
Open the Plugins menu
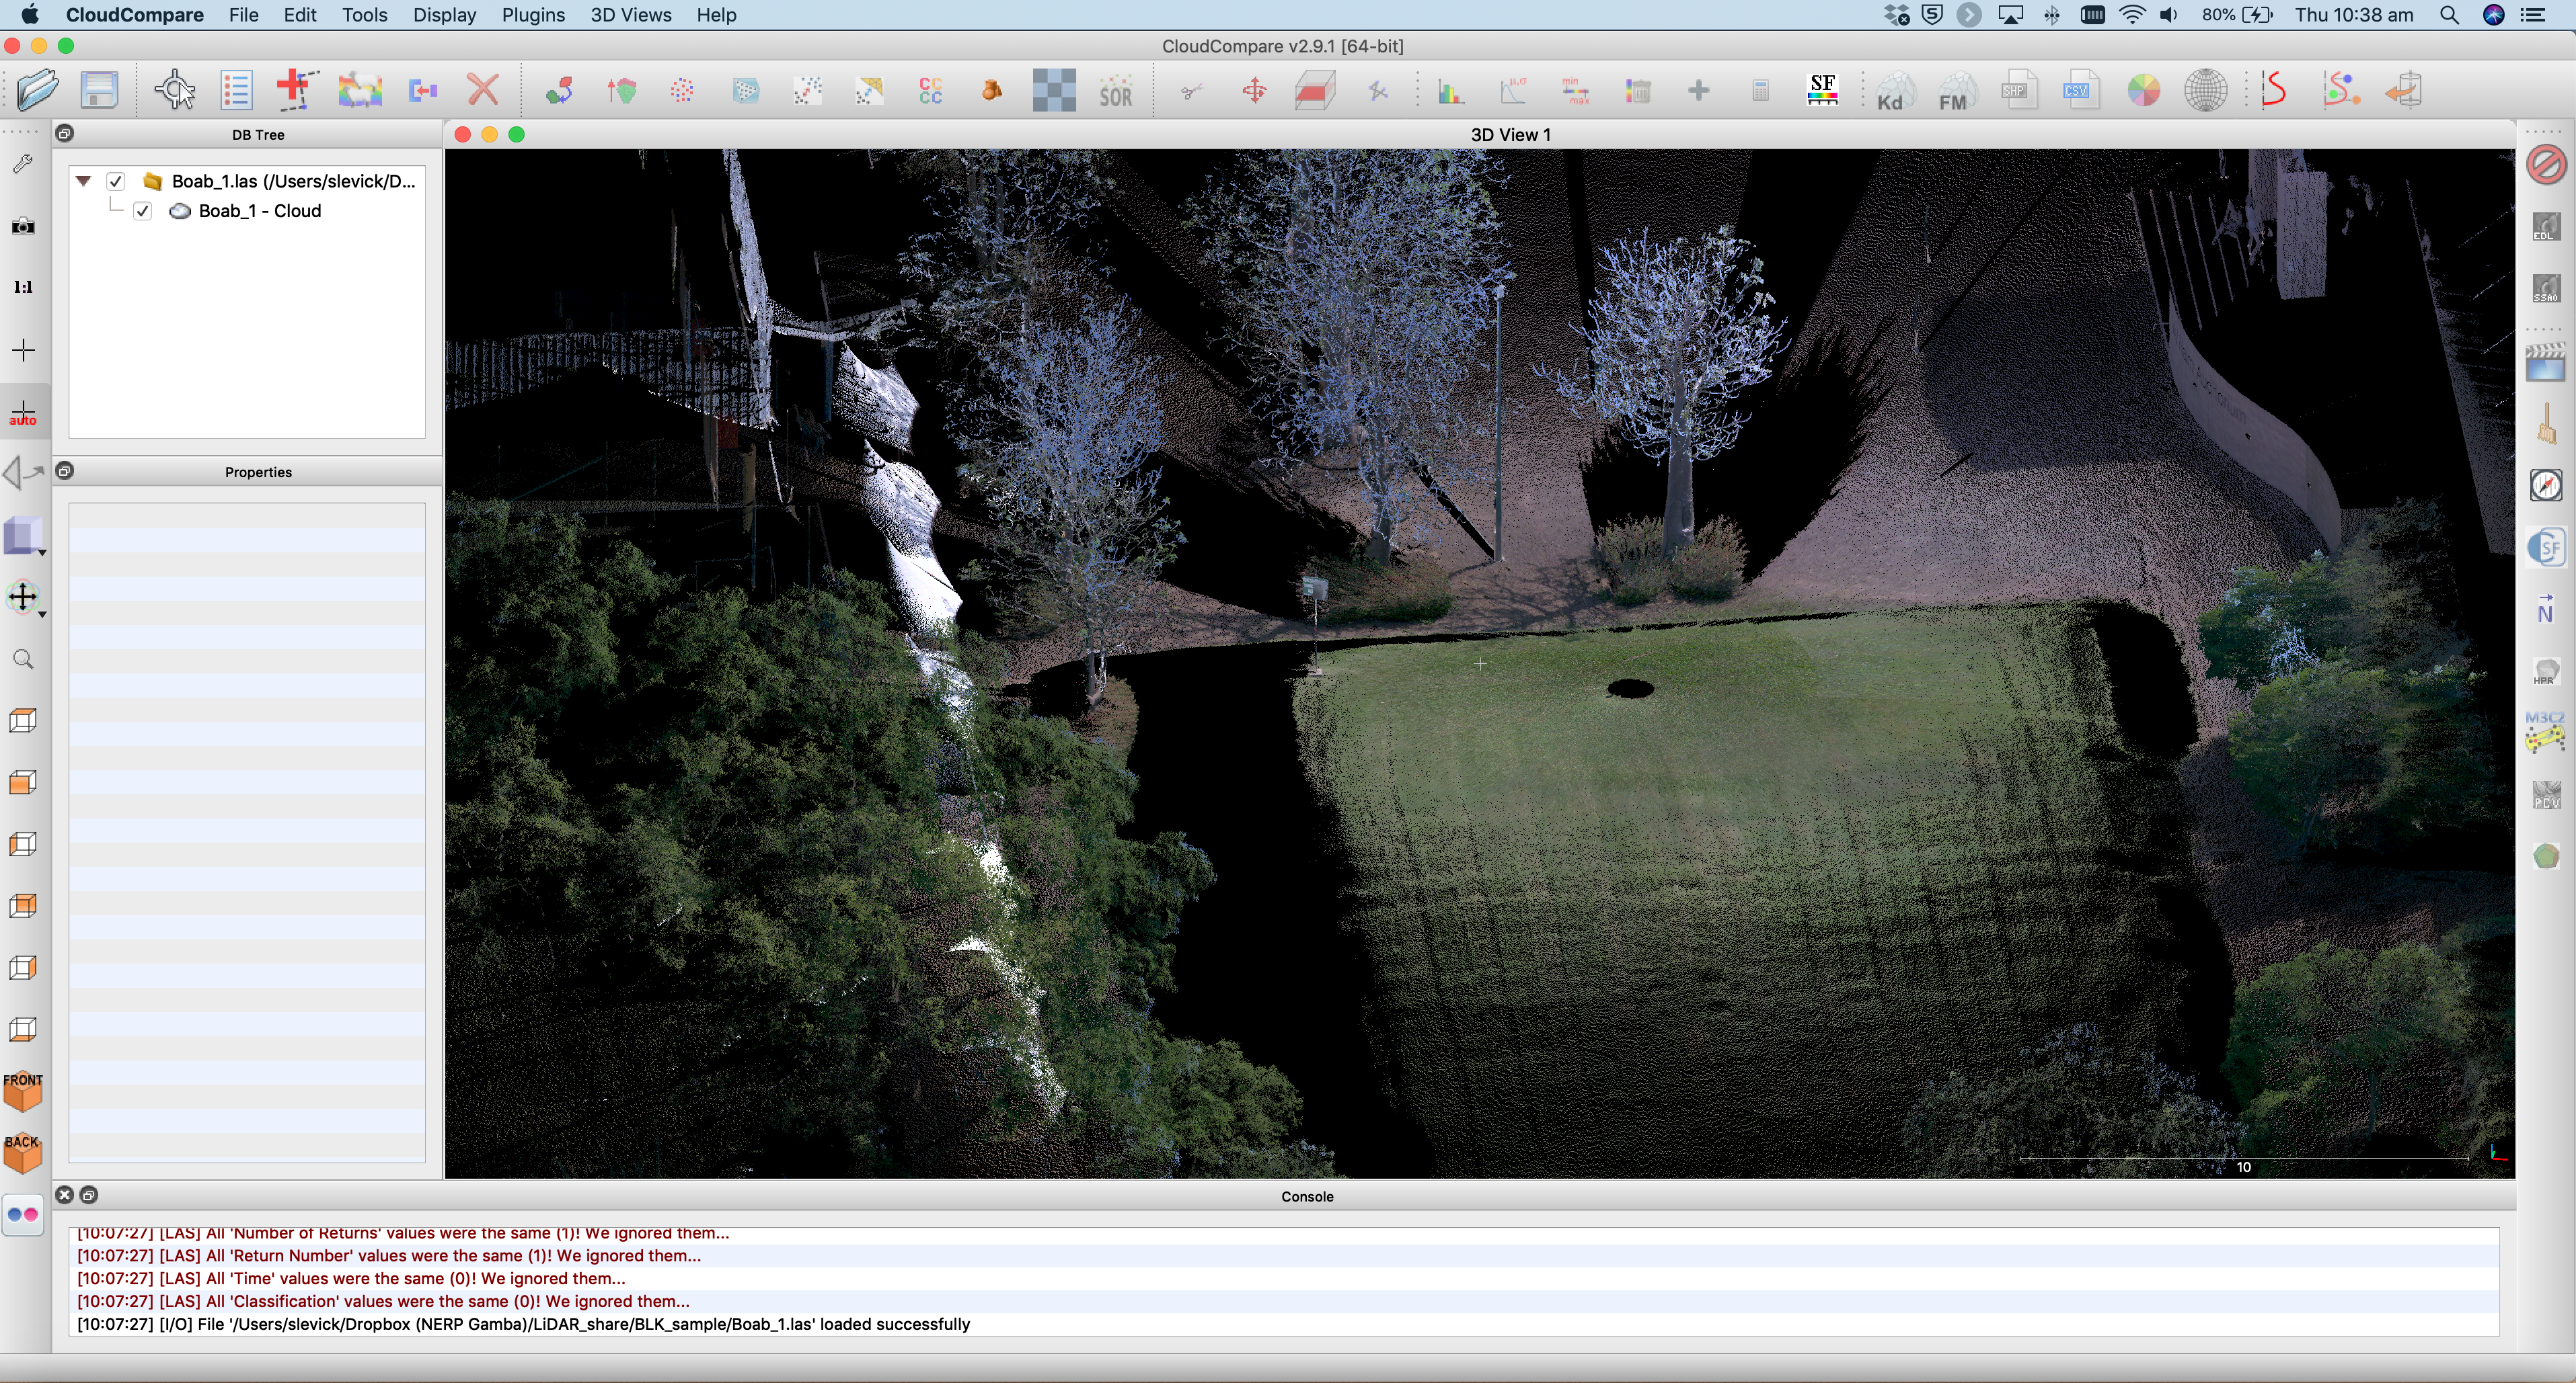(533, 15)
